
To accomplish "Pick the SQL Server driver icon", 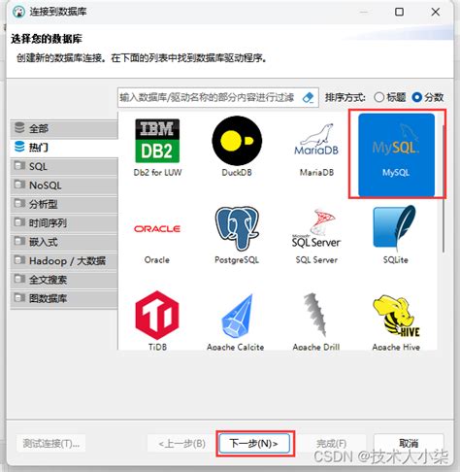I will (x=316, y=228).
